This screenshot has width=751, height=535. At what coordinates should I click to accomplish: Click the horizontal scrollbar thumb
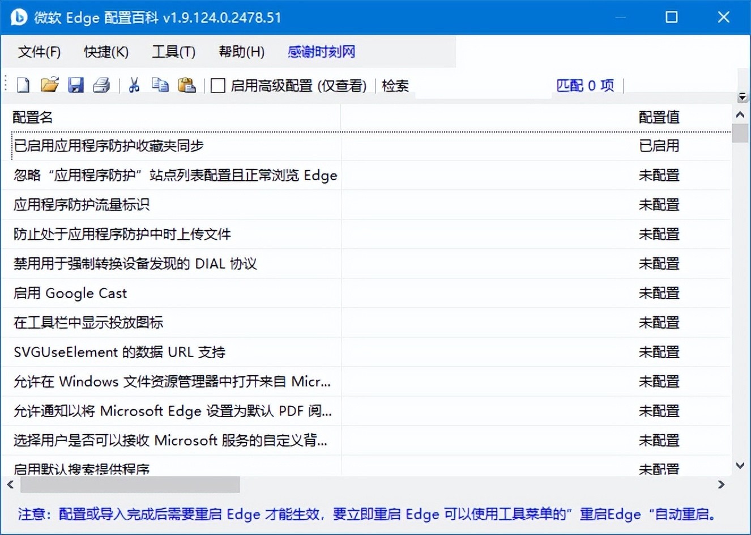click(130, 485)
